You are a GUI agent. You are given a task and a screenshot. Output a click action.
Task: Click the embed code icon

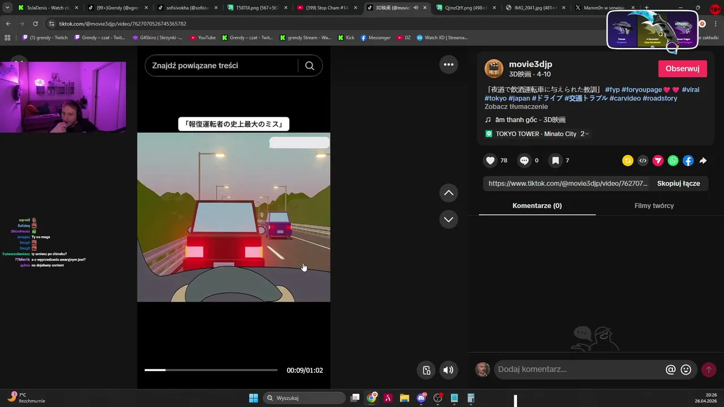(643, 161)
